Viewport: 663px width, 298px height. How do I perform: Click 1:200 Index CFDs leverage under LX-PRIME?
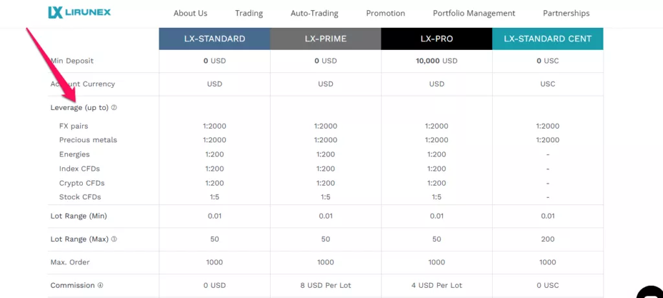pos(326,169)
